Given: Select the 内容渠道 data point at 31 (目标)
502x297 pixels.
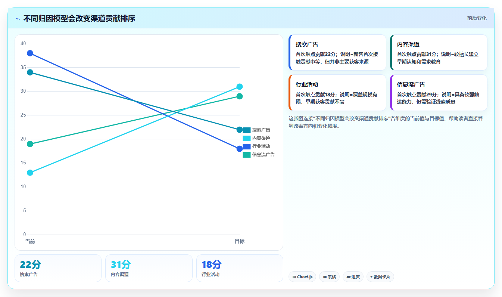Looking at the screenshot, I should click(240, 87).
